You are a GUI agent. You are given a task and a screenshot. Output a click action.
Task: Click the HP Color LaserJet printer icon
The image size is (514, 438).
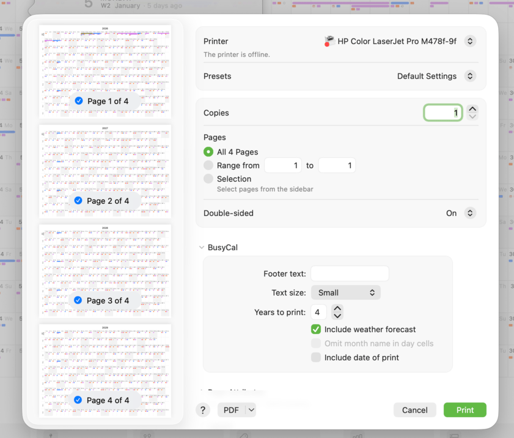point(329,42)
